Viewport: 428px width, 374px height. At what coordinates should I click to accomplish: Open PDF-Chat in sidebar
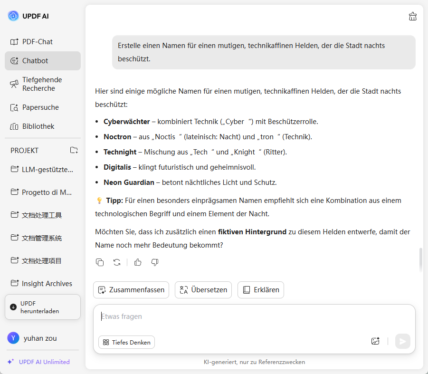38,42
